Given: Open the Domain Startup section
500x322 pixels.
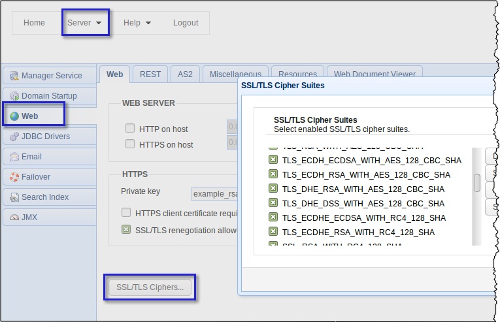Looking at the screenshot, I should point(50,95).
